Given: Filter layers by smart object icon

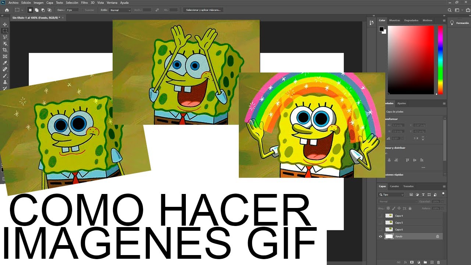Looking at the screenshot, I should [435, 195].
